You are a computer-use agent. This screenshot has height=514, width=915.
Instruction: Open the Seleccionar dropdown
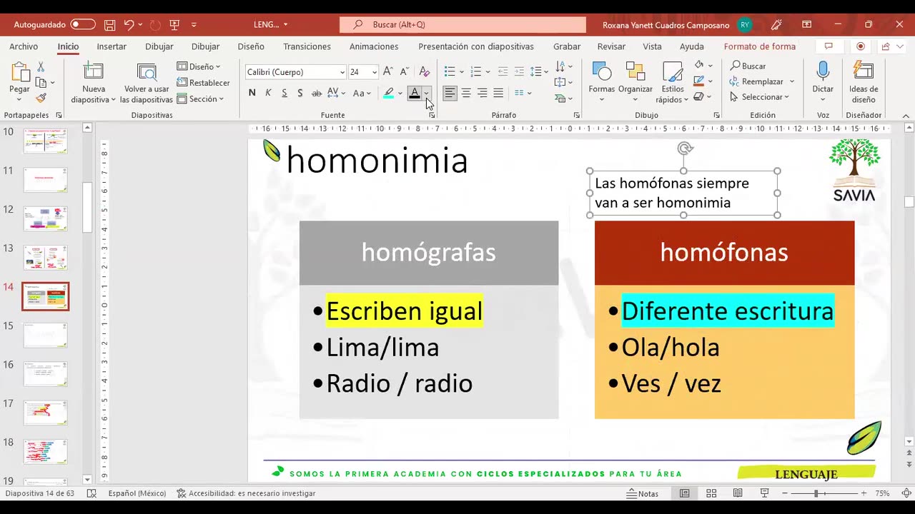(759, 97)
